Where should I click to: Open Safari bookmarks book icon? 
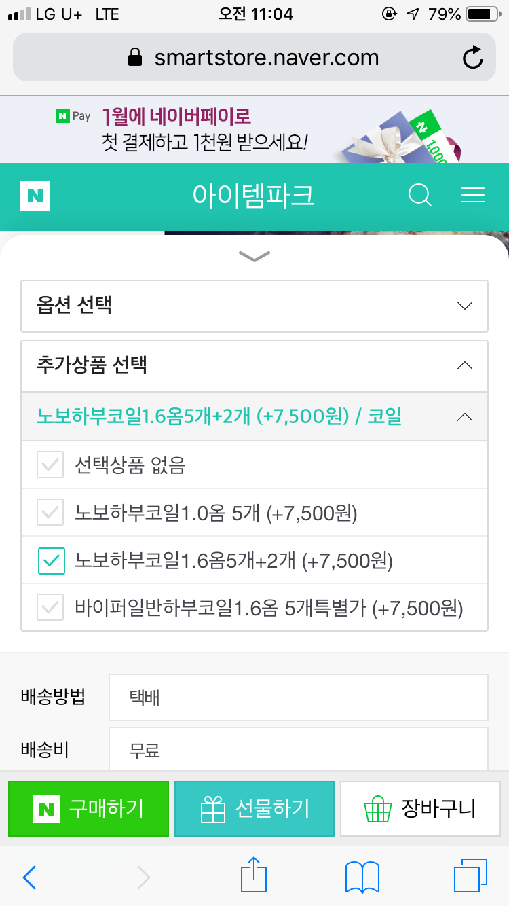click(362, 877)
